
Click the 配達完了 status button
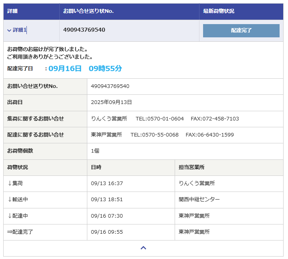point(241,31)
